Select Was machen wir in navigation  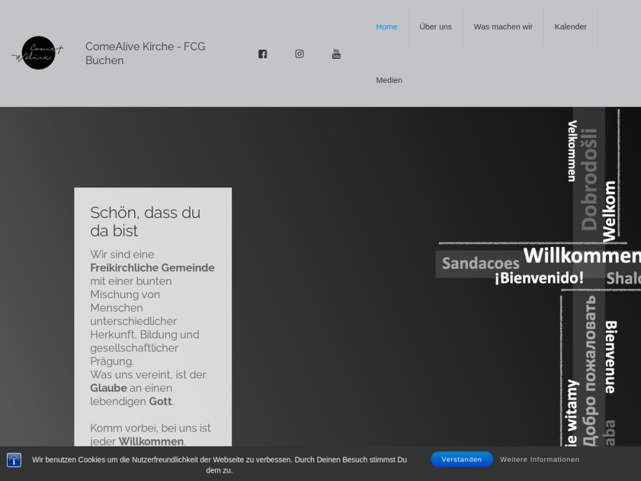point(503,27)
